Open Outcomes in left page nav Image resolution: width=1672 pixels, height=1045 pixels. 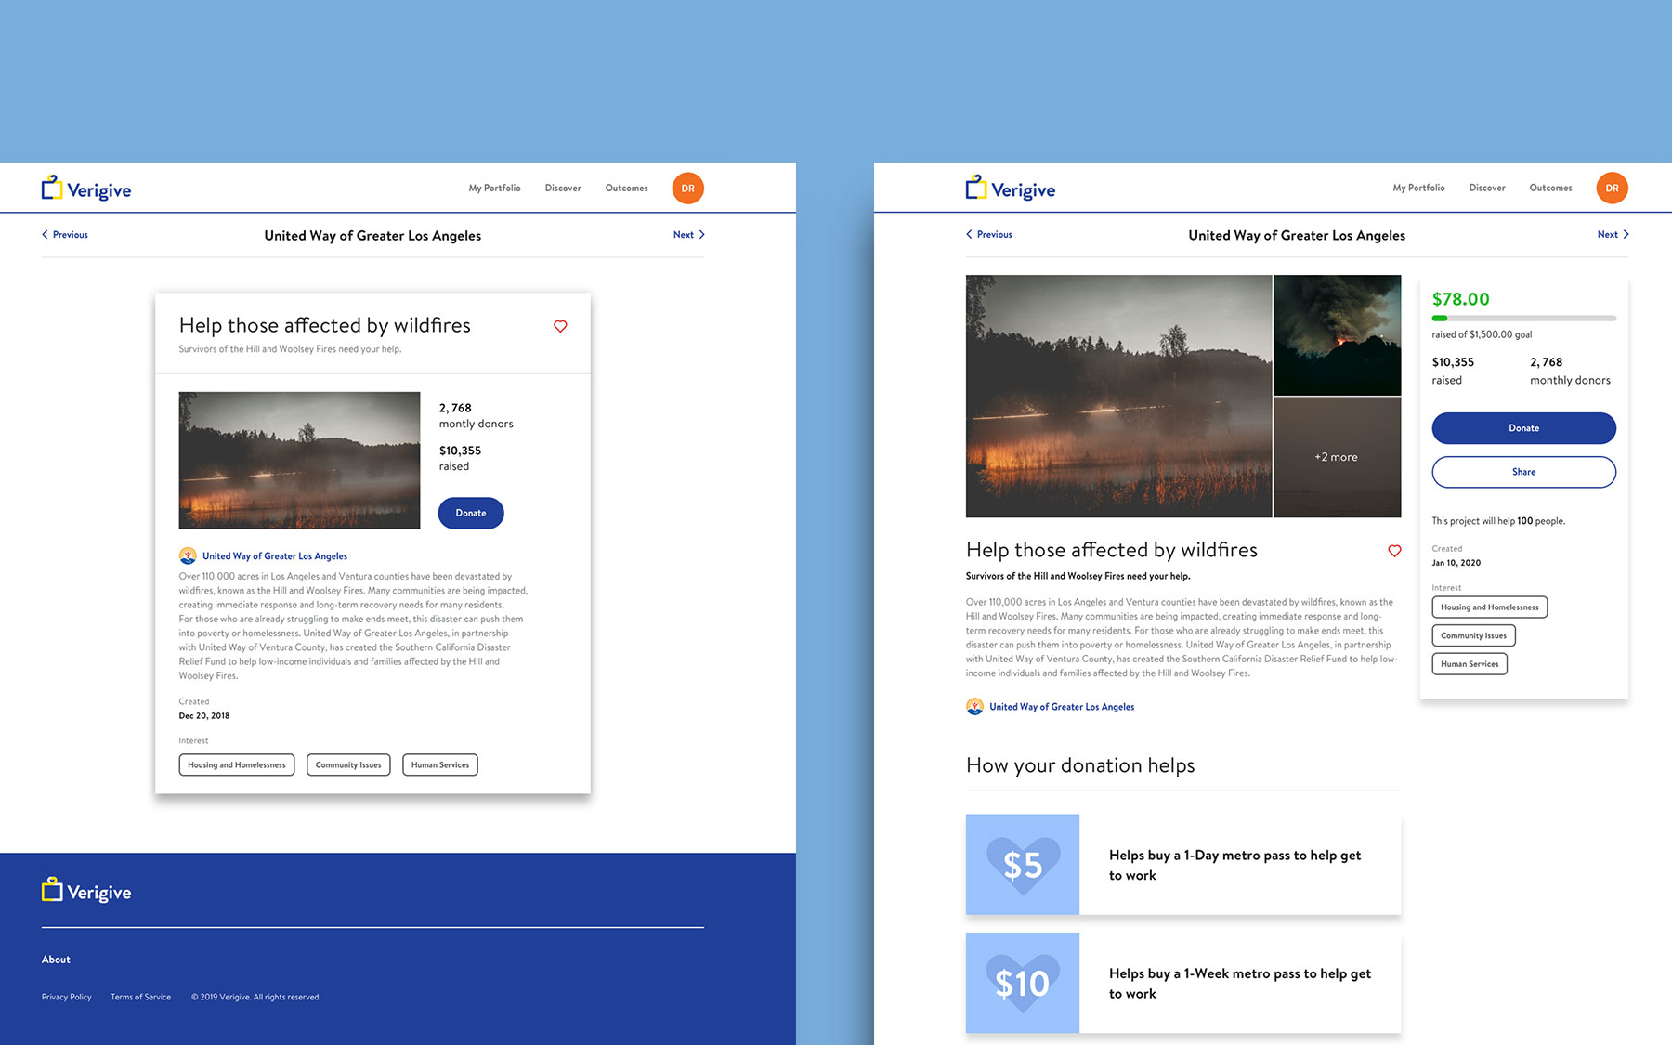pyautogui.click(x=627, y=189)
